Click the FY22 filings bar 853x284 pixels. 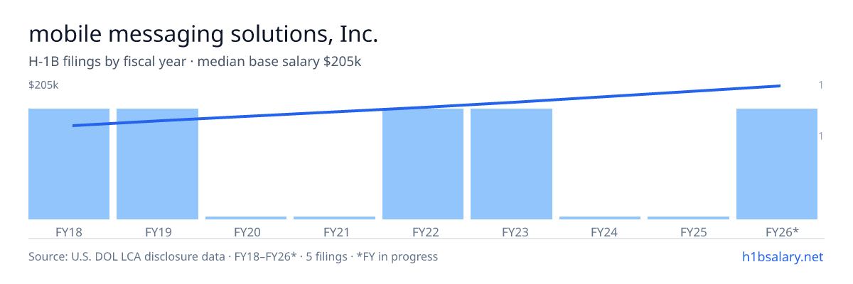coord(423,164)
